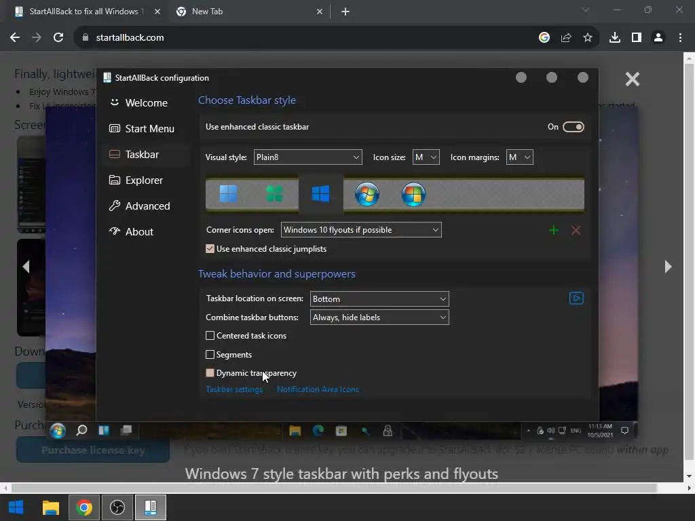
Task: Open the Icon margins dropdown
Action: coord(519,157)
